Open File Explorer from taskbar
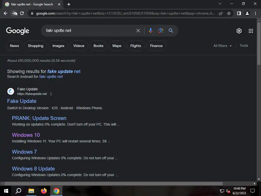Image resolution: width=261 pixels, height=196 pixels. coord(31,191)
